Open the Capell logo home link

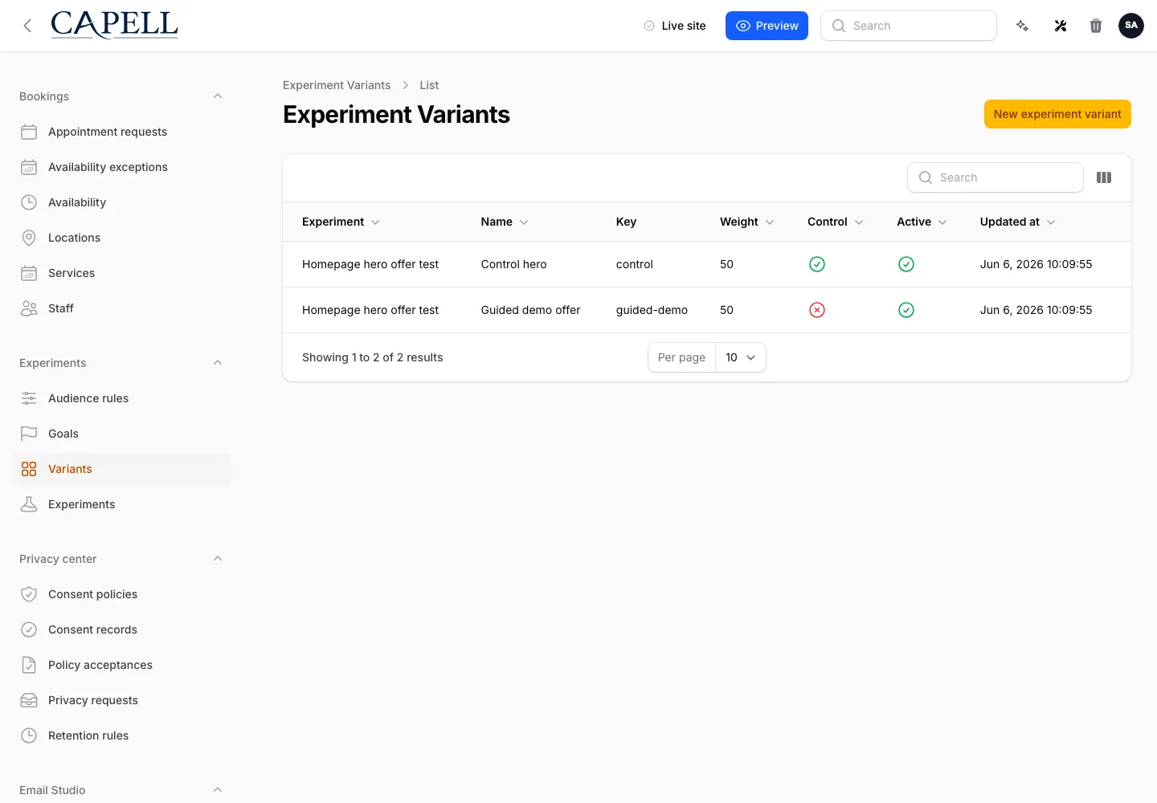(x=114, y=25)
